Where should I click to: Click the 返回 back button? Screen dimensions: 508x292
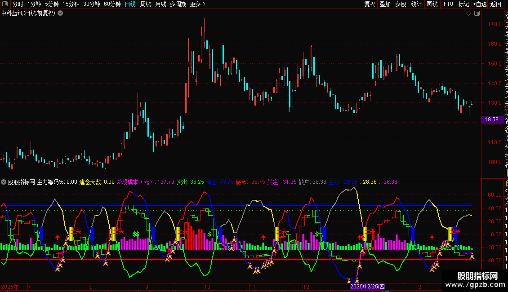point(496,4)
